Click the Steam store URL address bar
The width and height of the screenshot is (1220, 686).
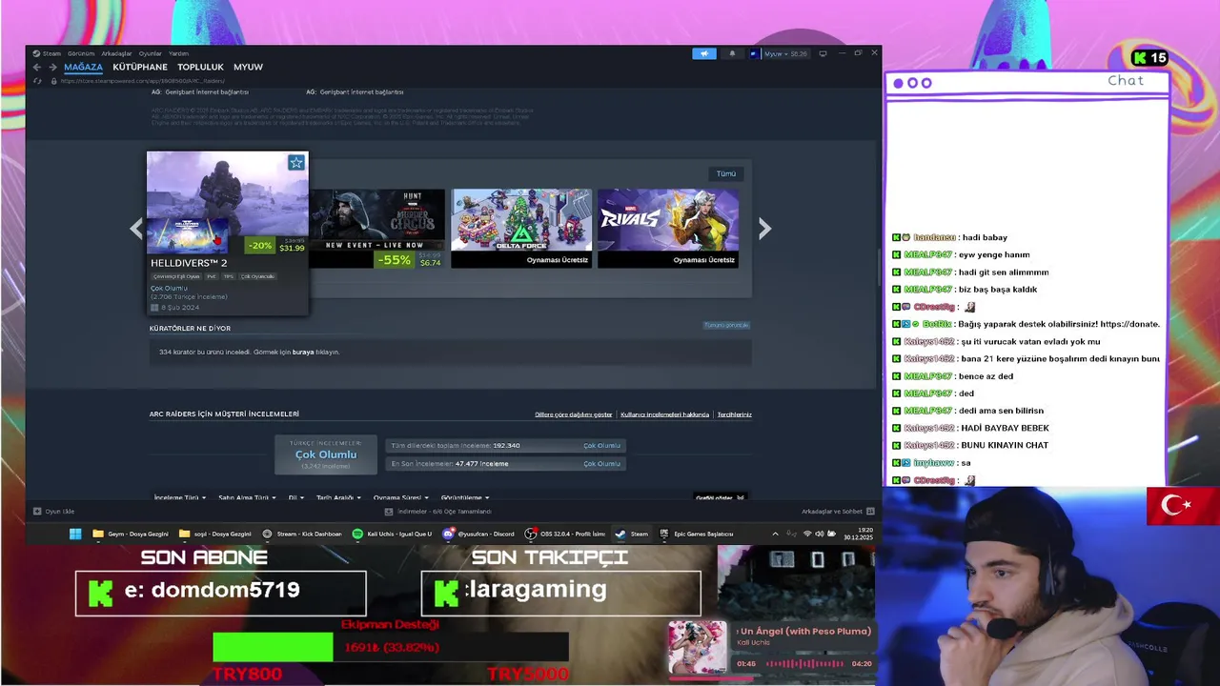tap(143, 81)
